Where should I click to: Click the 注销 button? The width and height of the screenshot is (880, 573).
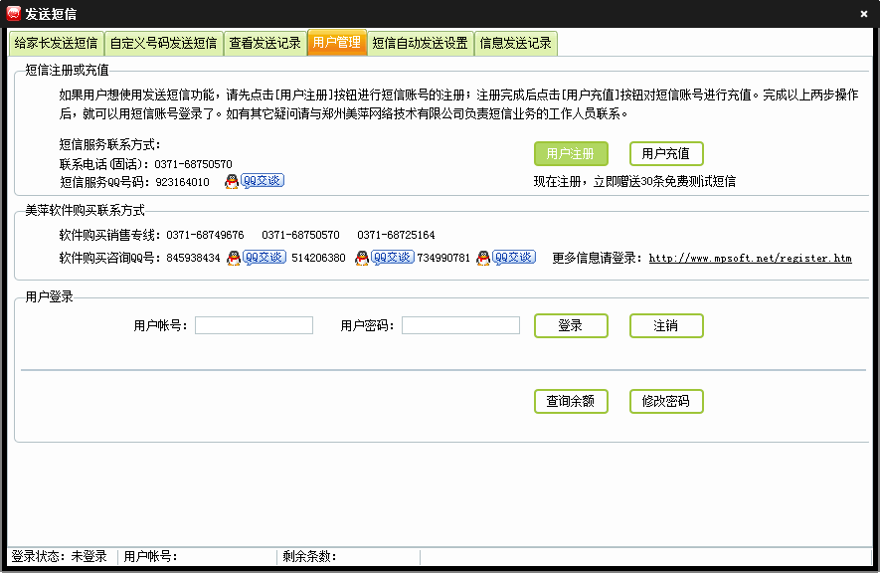pyautogui.click(x=666, y=326)
